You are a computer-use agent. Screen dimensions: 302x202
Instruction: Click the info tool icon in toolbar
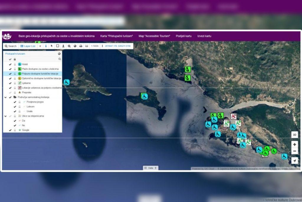tap(46, 46)
